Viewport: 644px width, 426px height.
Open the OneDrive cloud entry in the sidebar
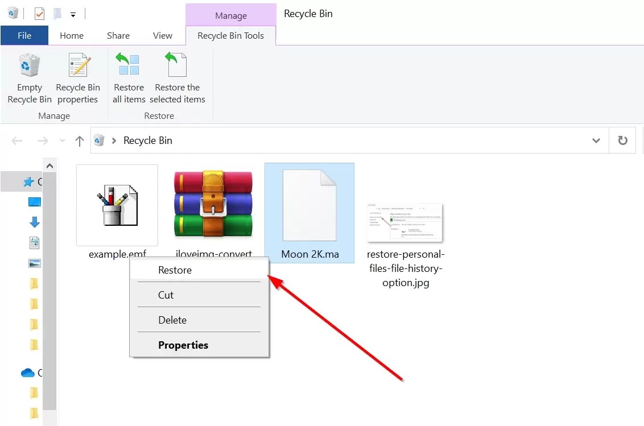click(28, 373)
